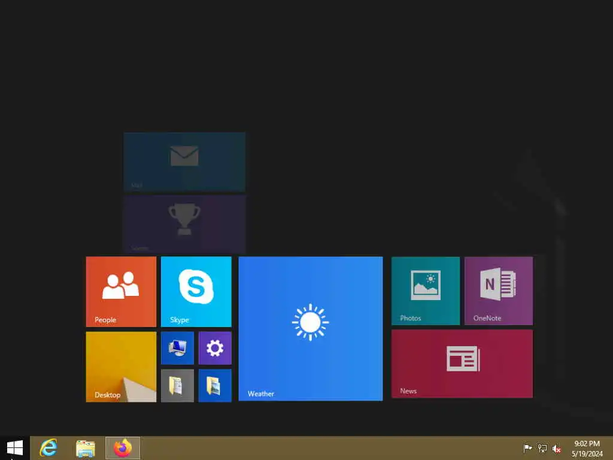Image resolution: width=613 pixels, height=460 pixels.
Task: Open Internet Explorer from the taskbar
Action: [48, 448]
